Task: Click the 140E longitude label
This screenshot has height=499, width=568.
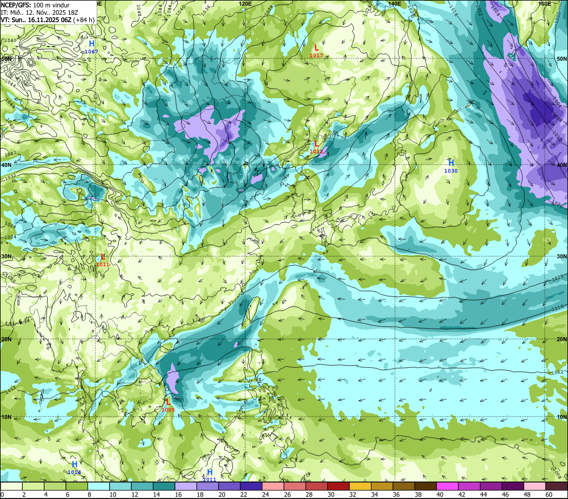Action: [x=395, y=3]
